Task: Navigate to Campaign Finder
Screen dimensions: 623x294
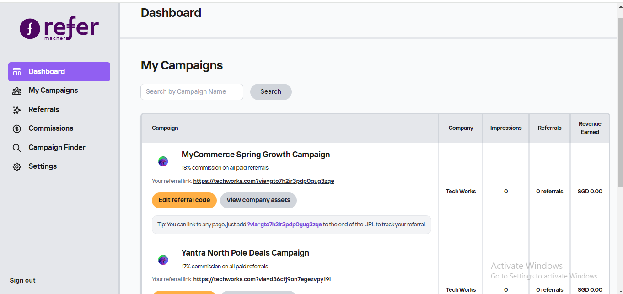Action: (x=57, y=148)
